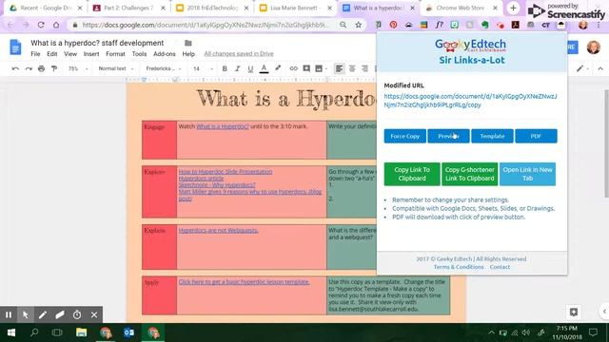
Task: Open the Windows Start menu
Action: pyautogui.click(x=10, y=332)
